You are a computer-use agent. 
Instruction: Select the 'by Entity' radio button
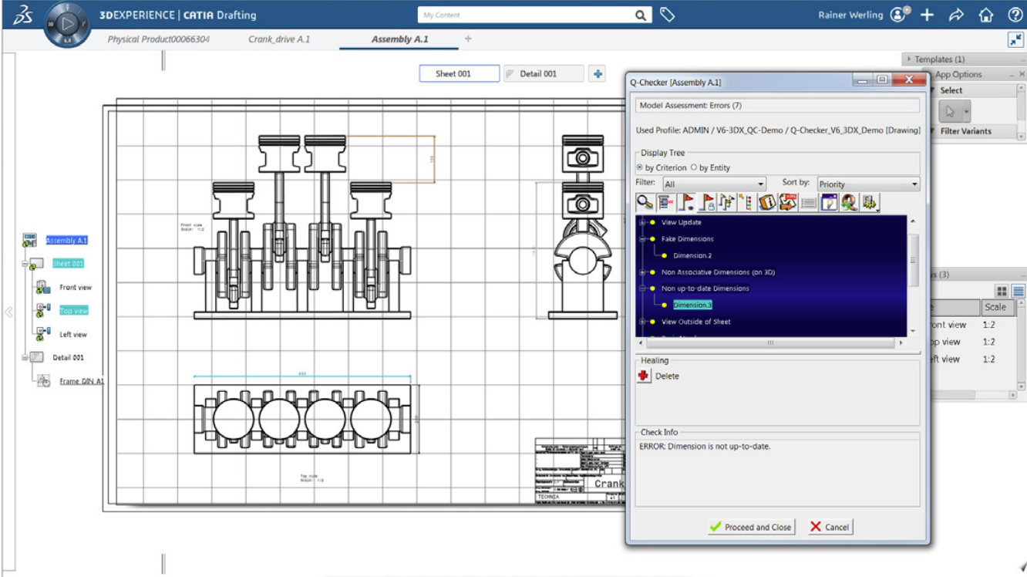694,167
